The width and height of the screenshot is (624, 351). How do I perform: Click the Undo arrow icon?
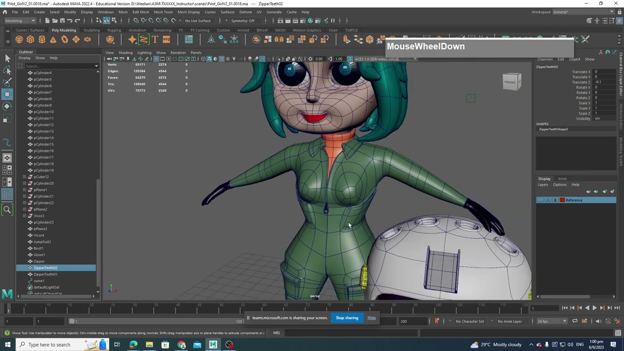[70, 20]
